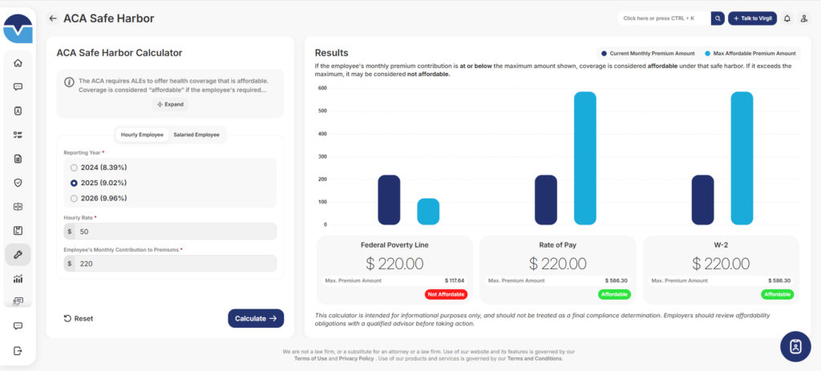Click the logout icon at sidebar bottom
821x371 pixels.
18,350
